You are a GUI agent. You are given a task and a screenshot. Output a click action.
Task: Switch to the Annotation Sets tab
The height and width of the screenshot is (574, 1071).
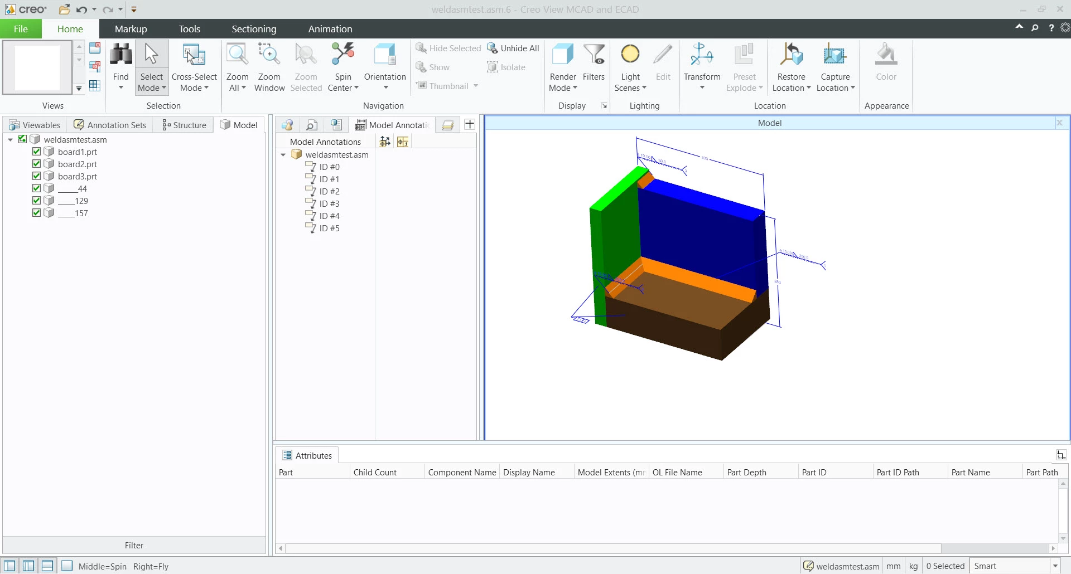(x=110, y=125)
